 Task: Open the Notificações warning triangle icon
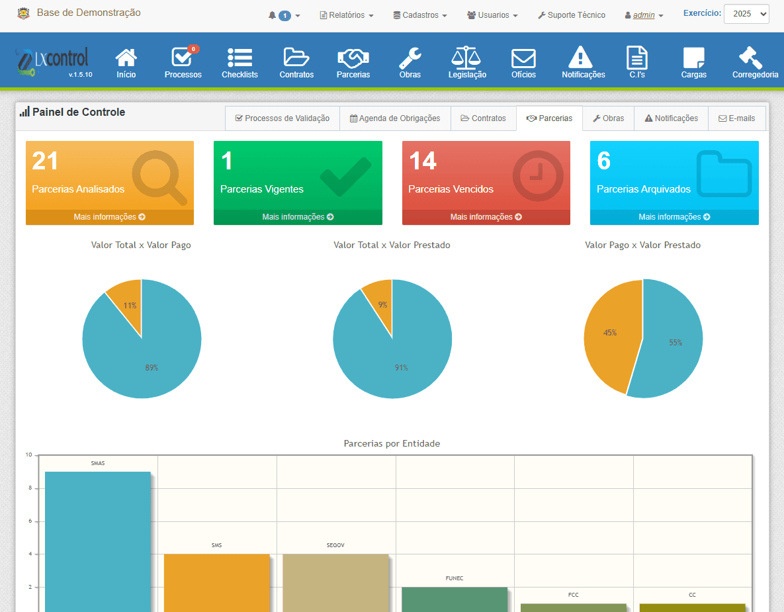click(583, 59)
